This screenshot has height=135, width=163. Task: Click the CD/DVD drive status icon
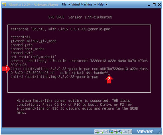[x=101, y=132]
